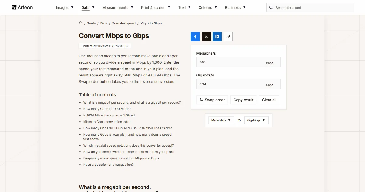Click the 'Convert Mbps to Gbps' heading
This screenshot has height=192, width=365.
click(114, 36)
